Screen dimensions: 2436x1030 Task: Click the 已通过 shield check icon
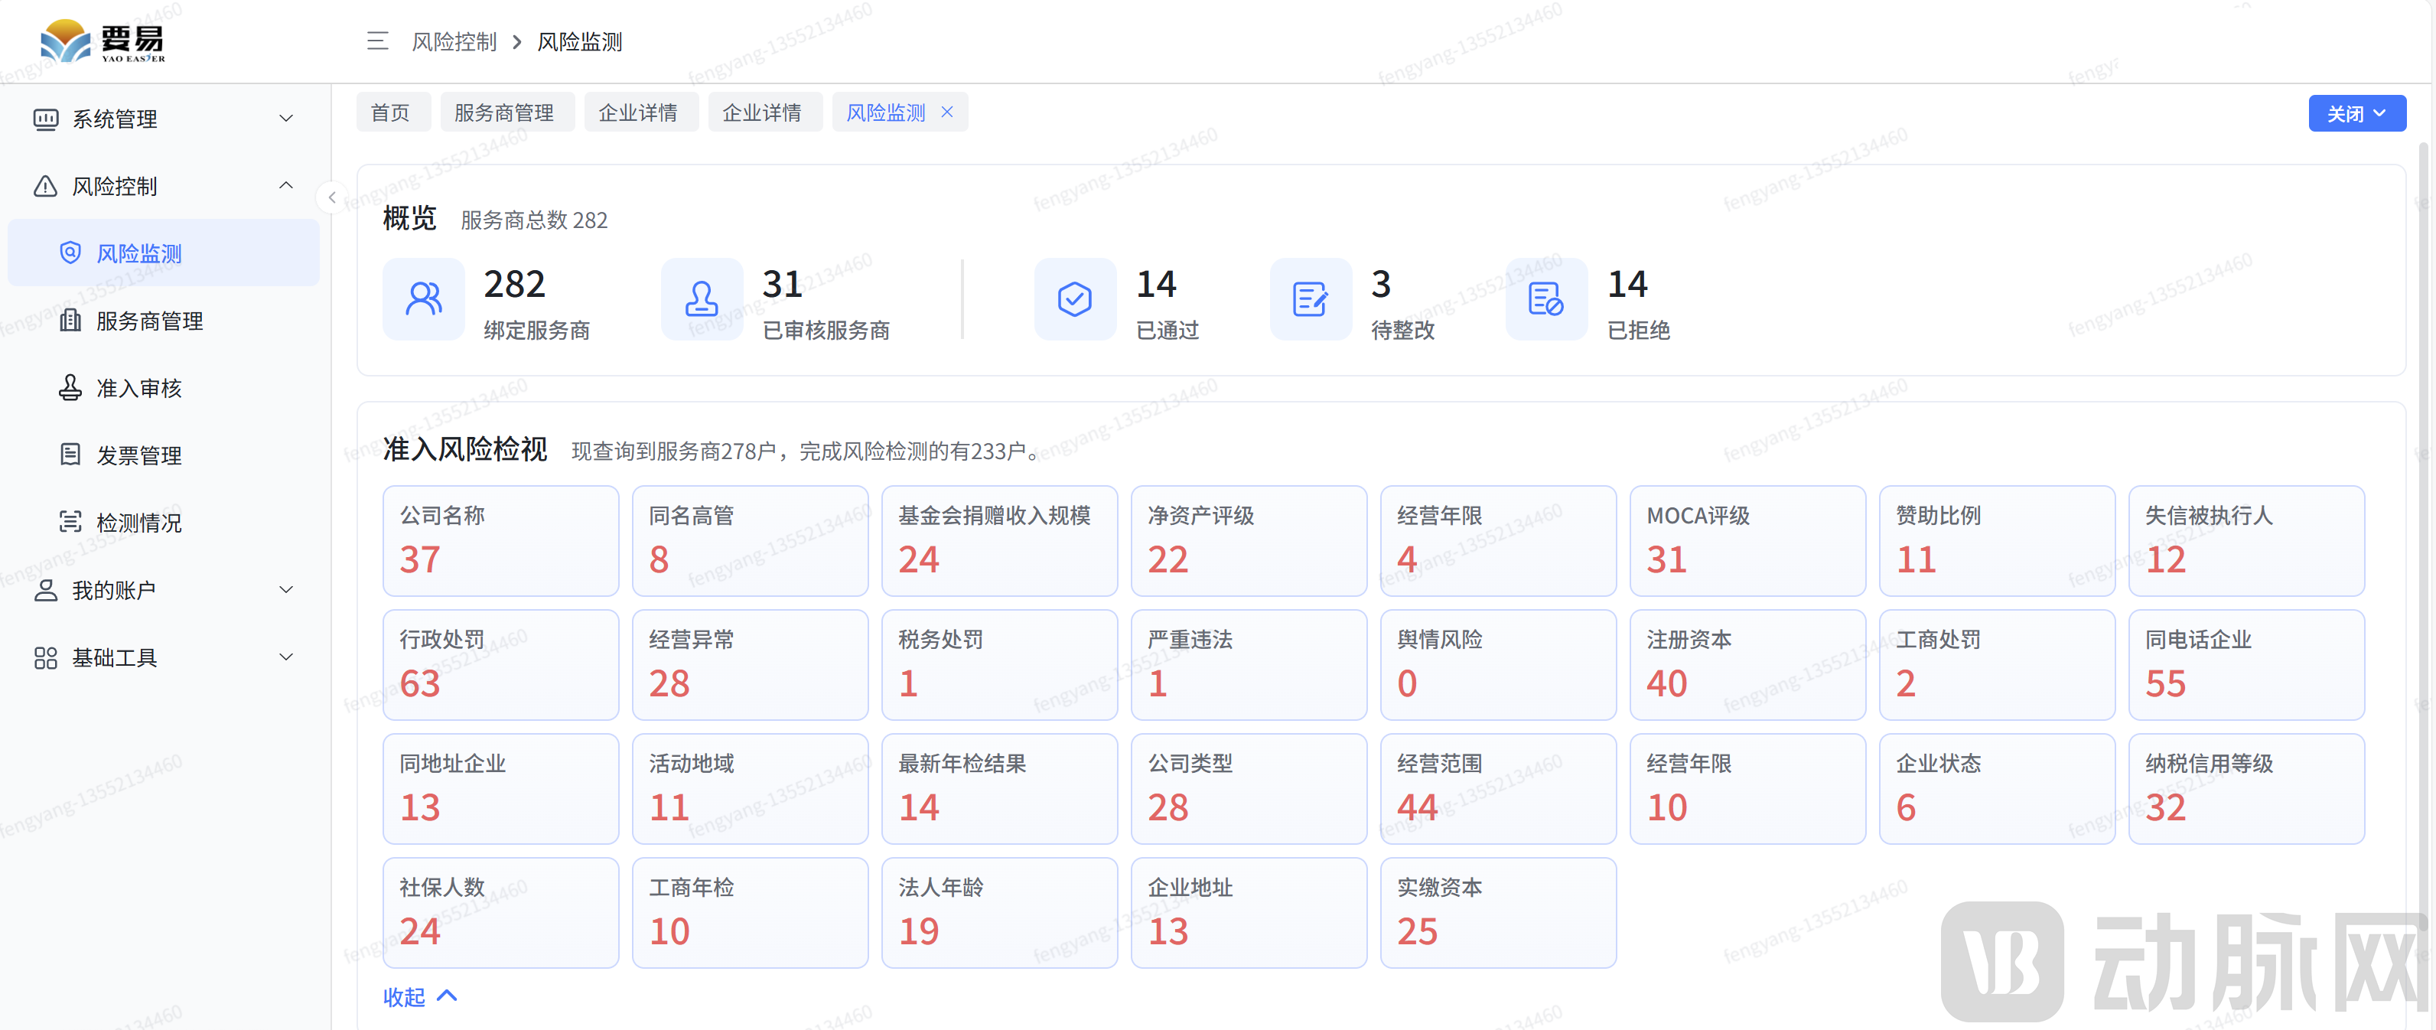[x=1074, y=299]
